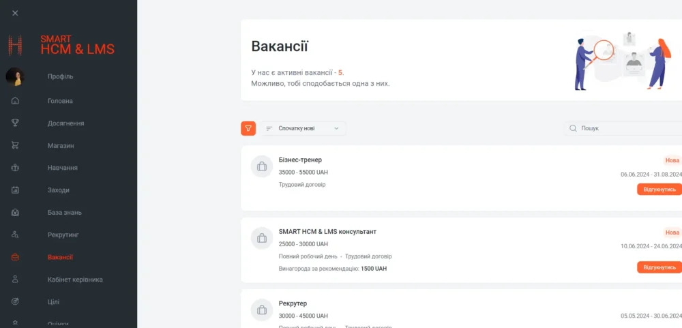Image resolution: width=682 pixels, height=328 pixels.
Task: Click the SMART HCM & LMS logo
Action: (x=61, y=45)
